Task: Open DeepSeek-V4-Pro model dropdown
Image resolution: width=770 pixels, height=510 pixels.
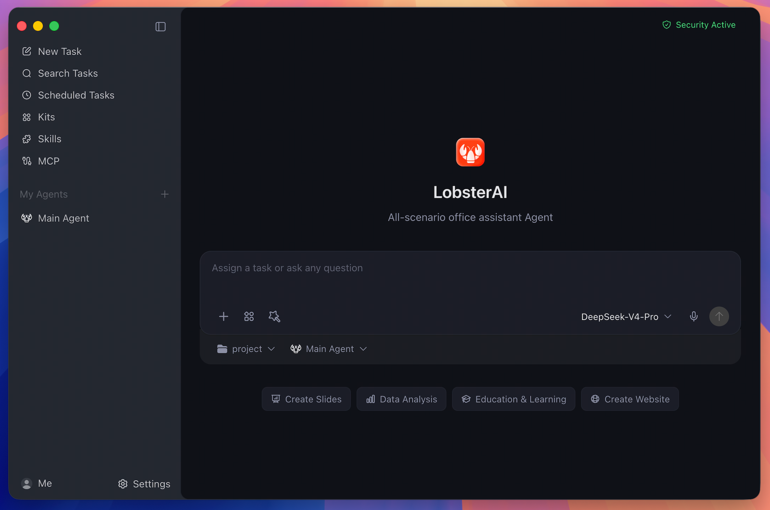Action: (626, 317)
